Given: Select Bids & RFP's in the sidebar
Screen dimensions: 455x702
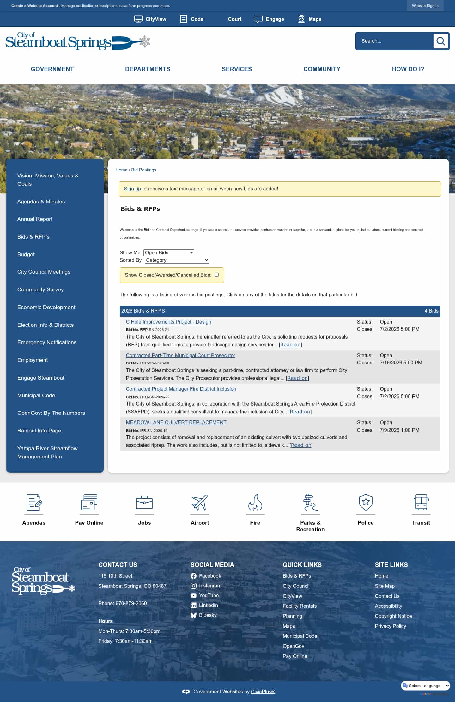Looking at the screenshot, I should click(33, 237).
